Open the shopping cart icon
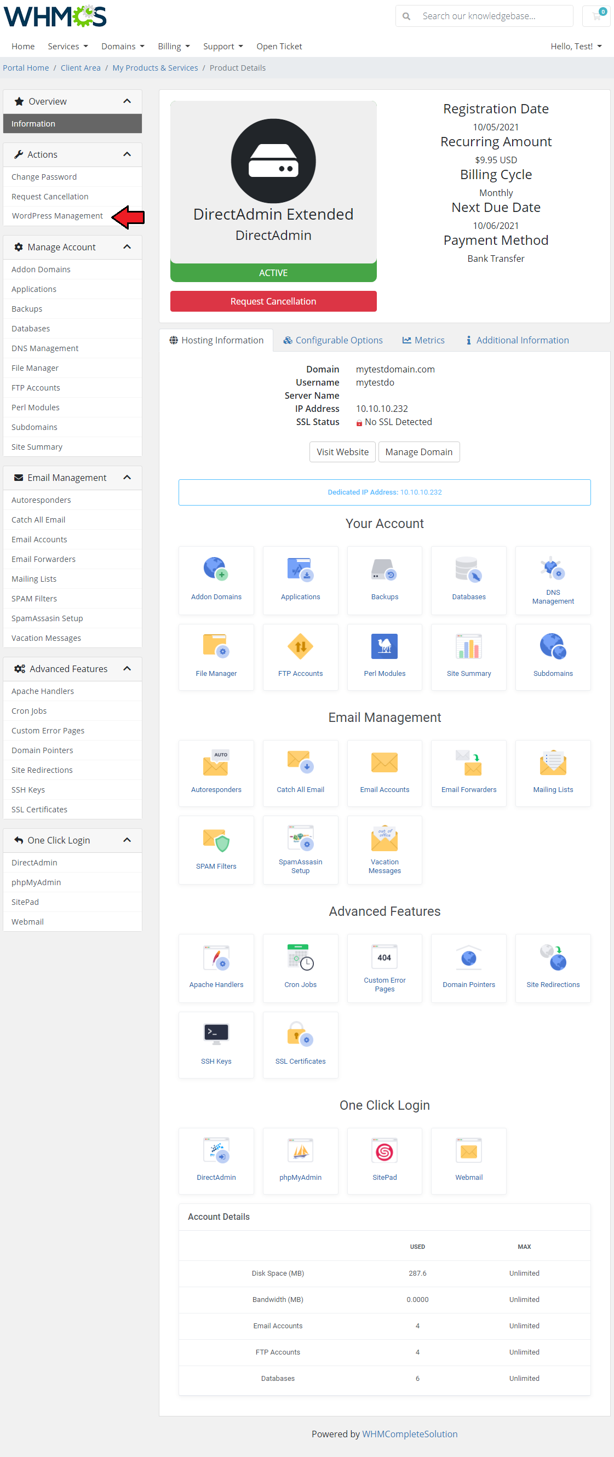This screenshot has height=1457, width=614. point(596,16)
